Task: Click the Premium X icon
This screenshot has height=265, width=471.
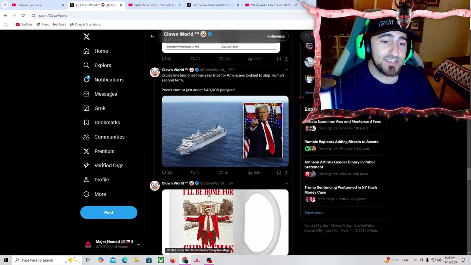Action: (x=86, y=151)
